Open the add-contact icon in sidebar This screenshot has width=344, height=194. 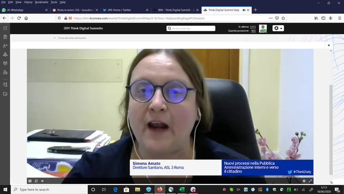5,46
